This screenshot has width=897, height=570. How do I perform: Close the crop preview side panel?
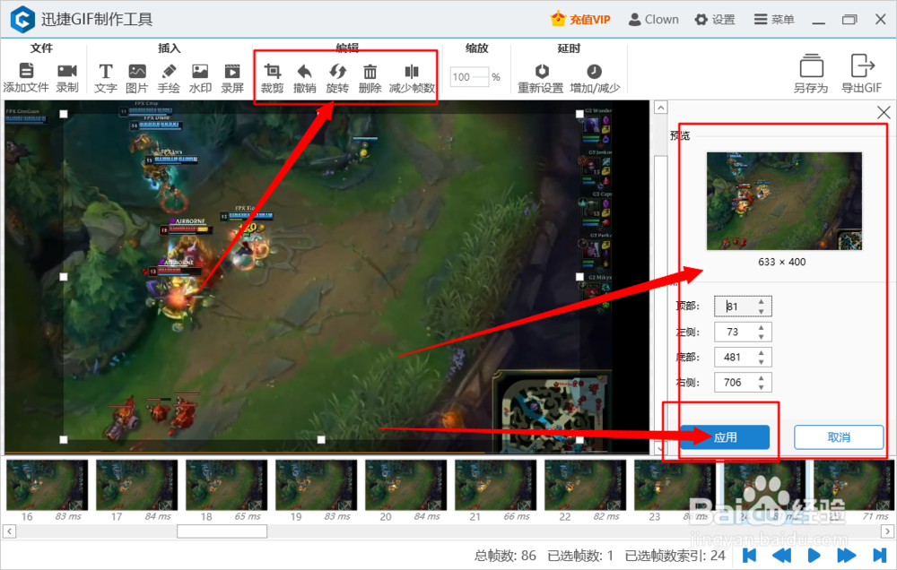884,112
